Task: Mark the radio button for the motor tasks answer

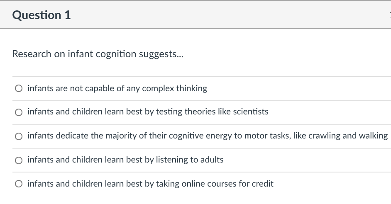Action: coord(19,136)
